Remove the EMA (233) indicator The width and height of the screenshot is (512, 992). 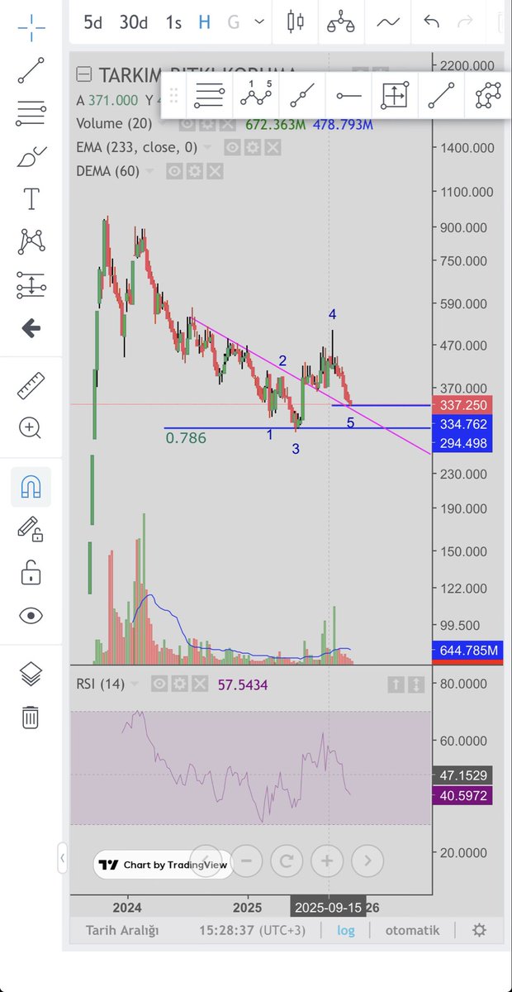[x=273, y=148]
